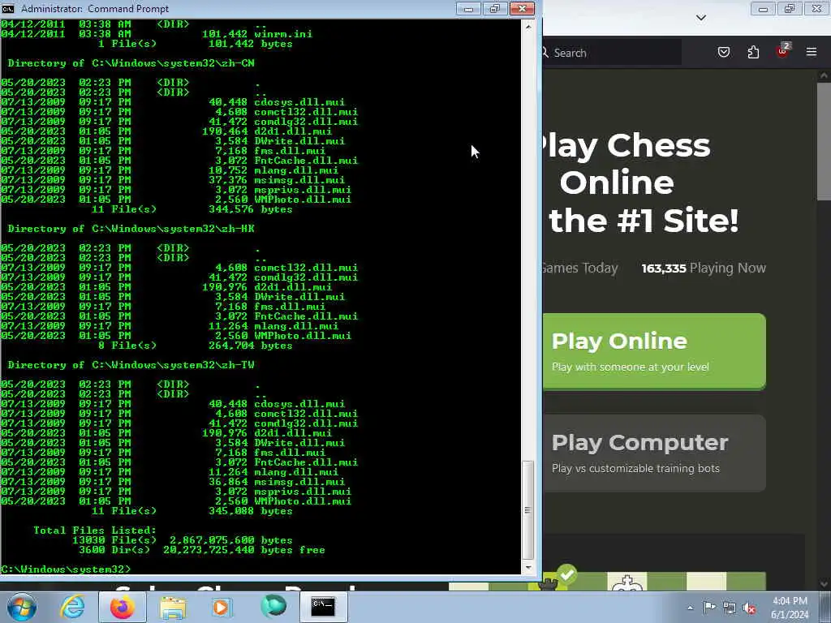This screenshot has width=831, height=623.
Task: Show hidden system tray icons arrow
Action: point(690,608)
